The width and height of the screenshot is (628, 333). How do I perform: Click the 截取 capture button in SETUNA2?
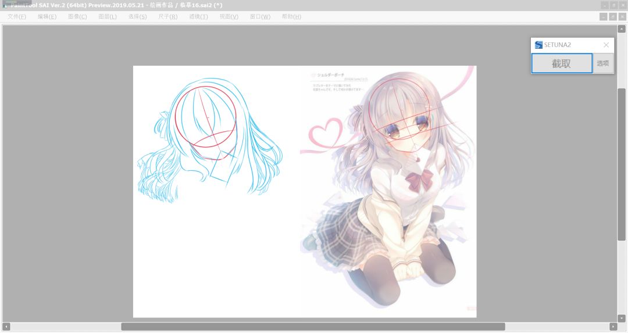tap(562, 63)
